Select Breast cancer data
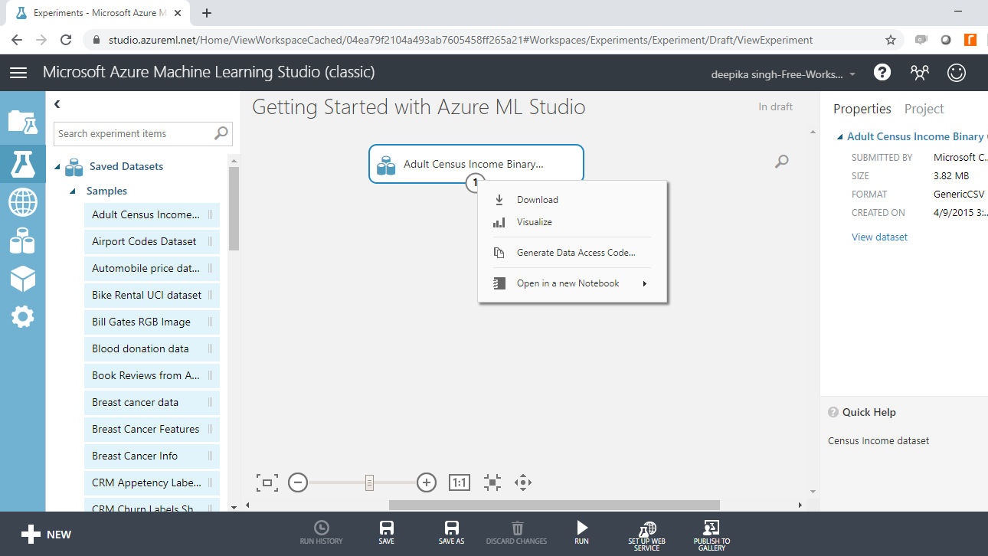Viewport: 988px width, 556px height. point(152,403)
